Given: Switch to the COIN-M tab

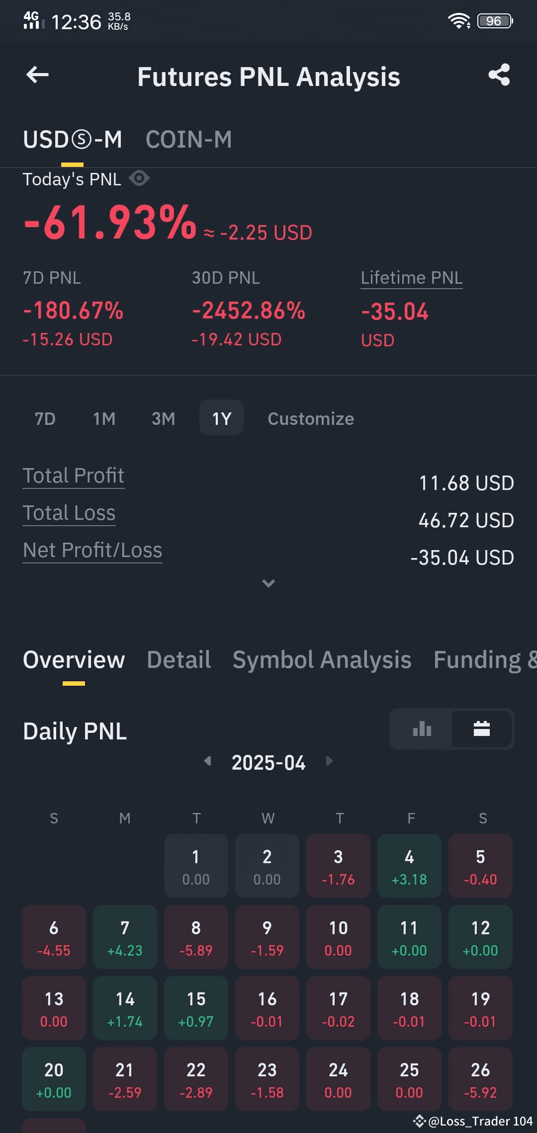Looking at the screenshot, I should point(188,140).
